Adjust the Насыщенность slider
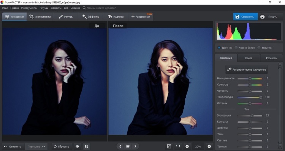 (x=250, y=79)
